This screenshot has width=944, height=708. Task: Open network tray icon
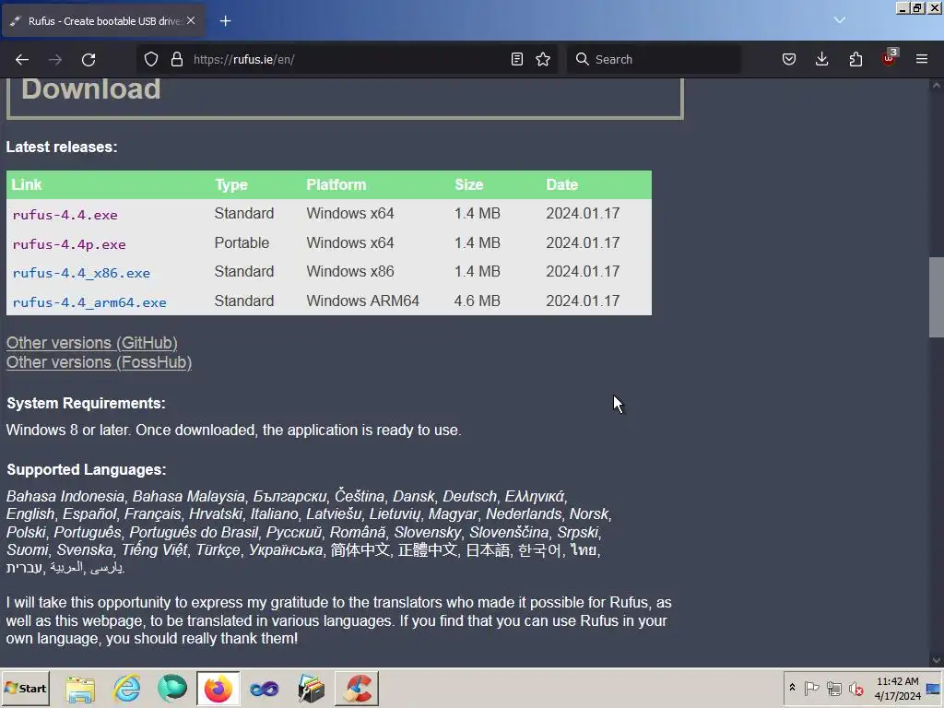(x=833, y=688)
